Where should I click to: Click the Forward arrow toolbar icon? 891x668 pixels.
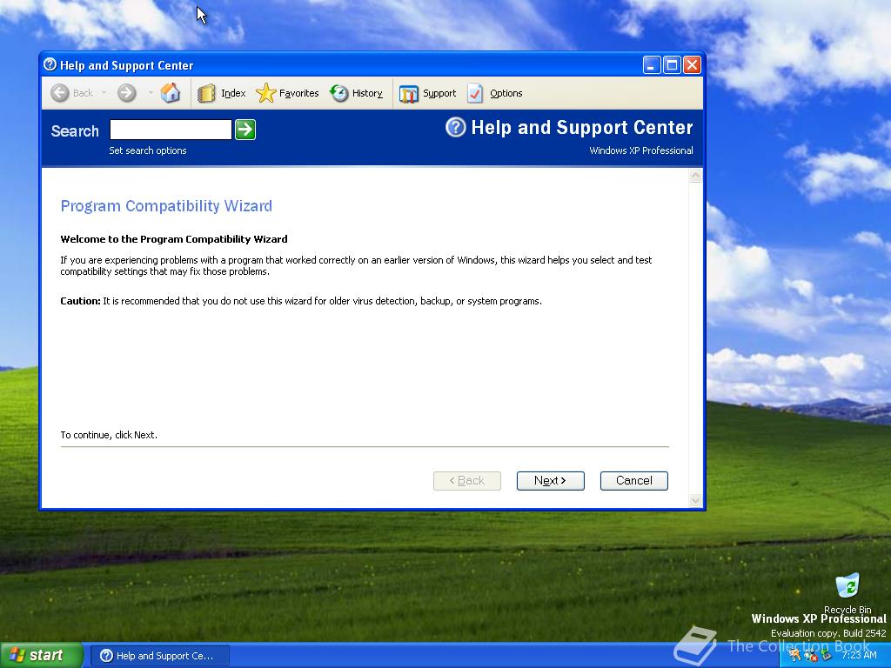(127, 92)
